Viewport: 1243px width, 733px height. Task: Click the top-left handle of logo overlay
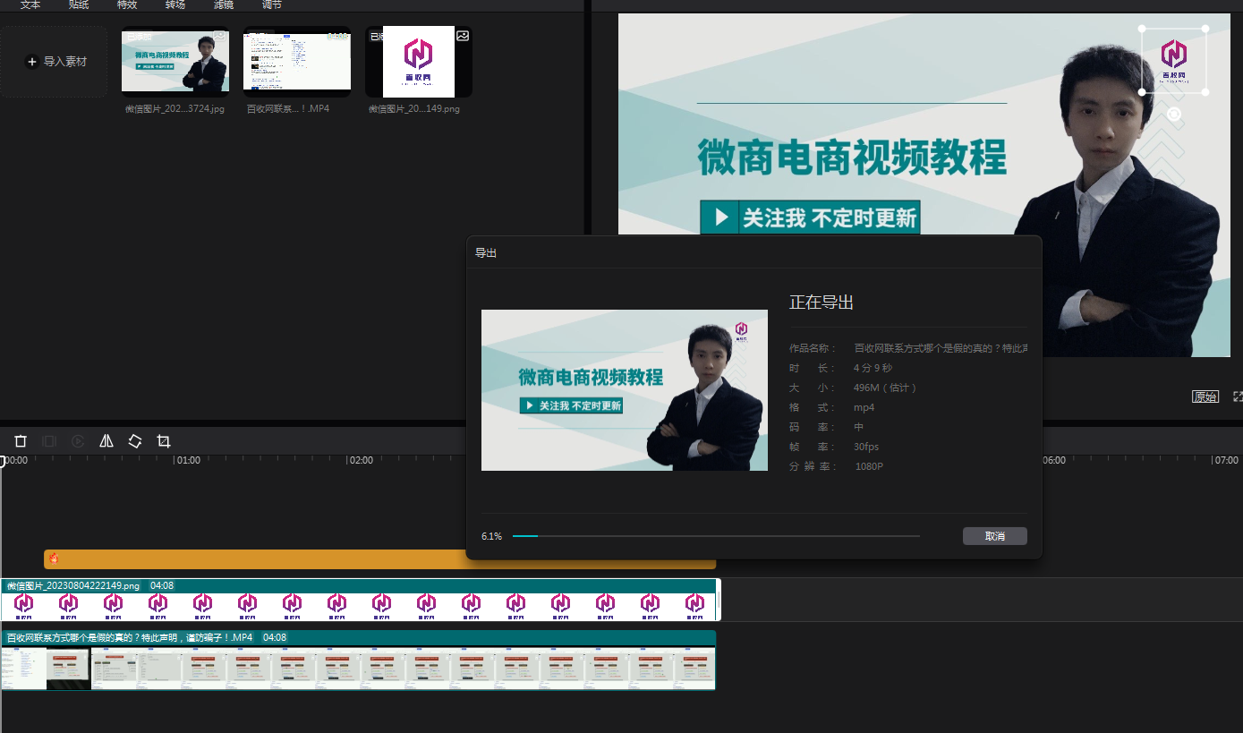click(x=1142, y=30)
